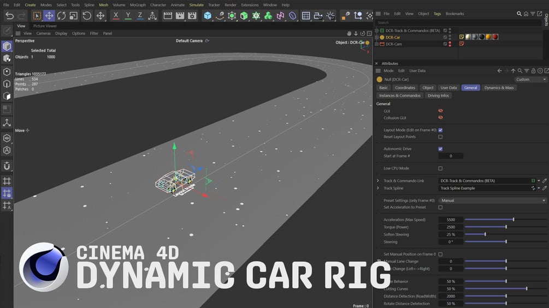
Task: Open Driving Infos tab
Action: click(438, 96)
